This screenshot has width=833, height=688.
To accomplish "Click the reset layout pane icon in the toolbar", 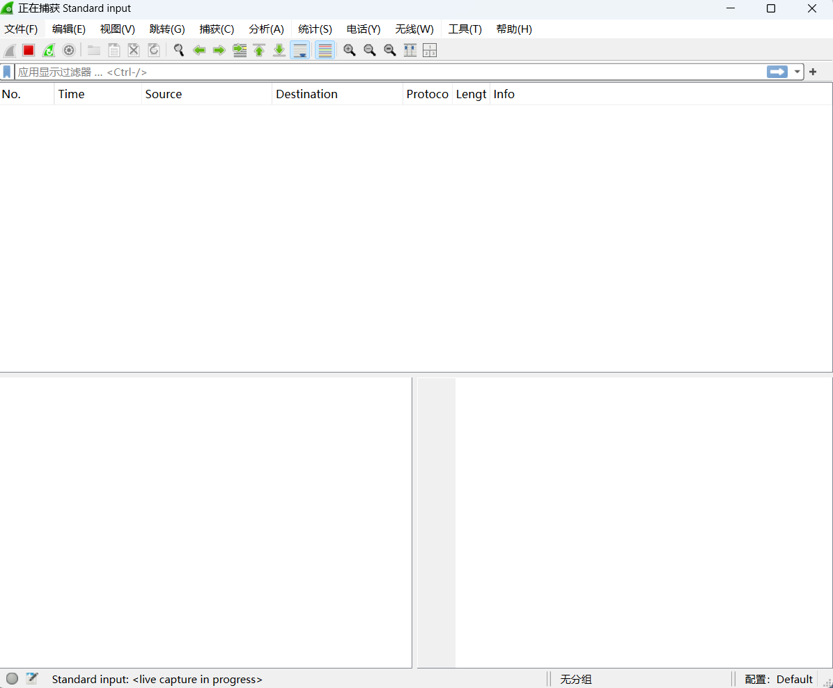I will coord(430,50).
